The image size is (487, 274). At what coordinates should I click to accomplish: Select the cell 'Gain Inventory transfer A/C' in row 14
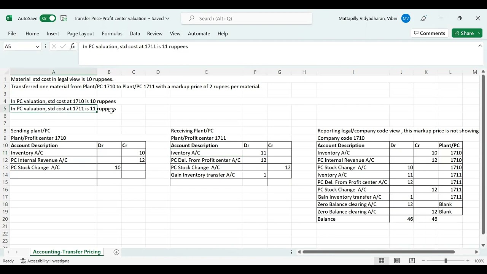[x=207, y=175]
